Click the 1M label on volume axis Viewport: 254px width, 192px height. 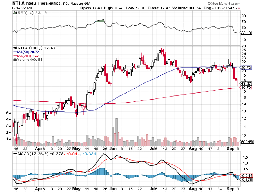(9, 139)
